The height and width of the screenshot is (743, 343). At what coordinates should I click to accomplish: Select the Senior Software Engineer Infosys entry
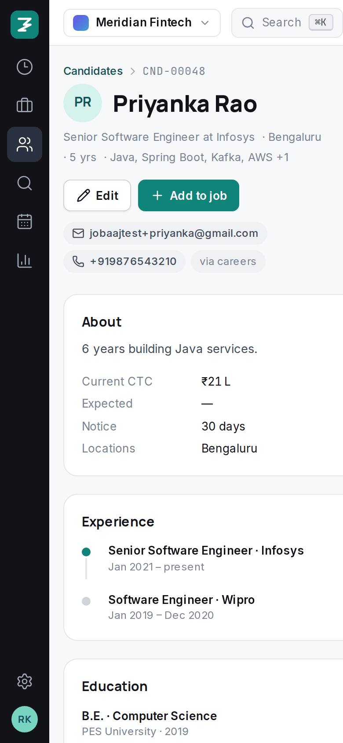click(206, 558)
